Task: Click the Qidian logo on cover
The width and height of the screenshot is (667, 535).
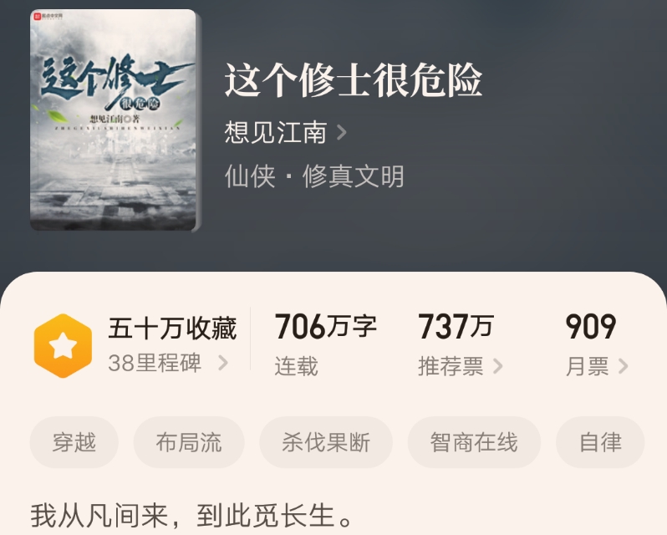Action: (x=48, y=16)
